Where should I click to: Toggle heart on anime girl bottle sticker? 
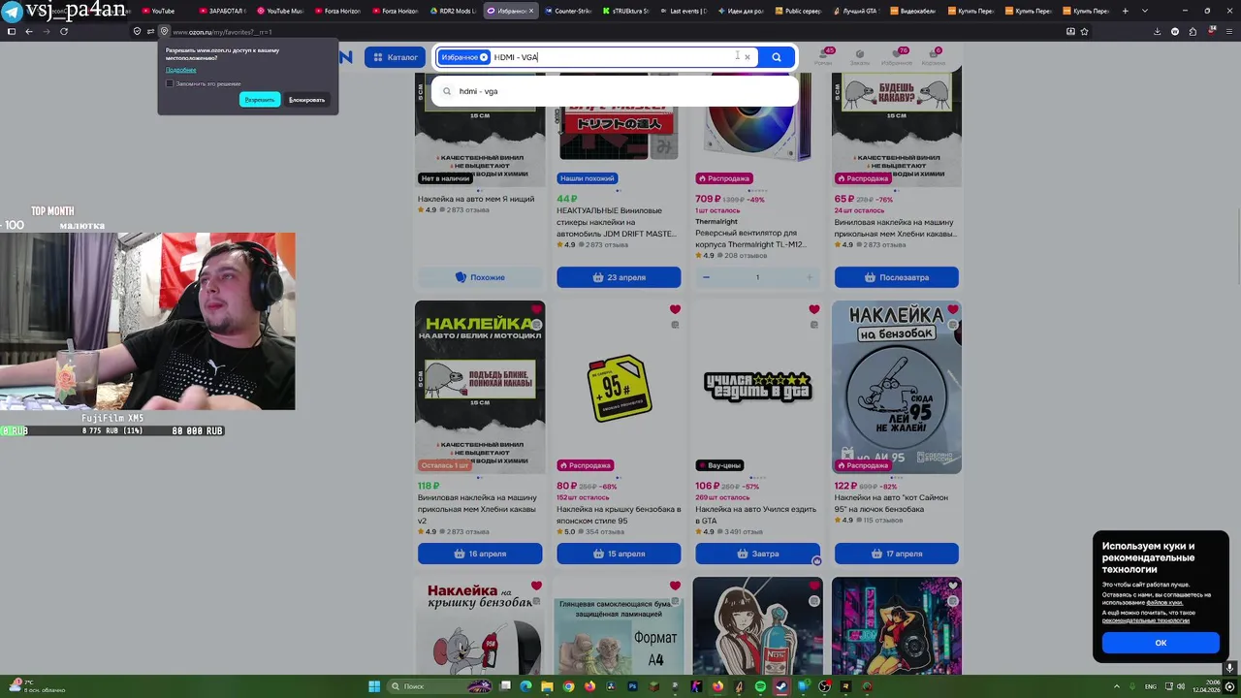[813, 587]
